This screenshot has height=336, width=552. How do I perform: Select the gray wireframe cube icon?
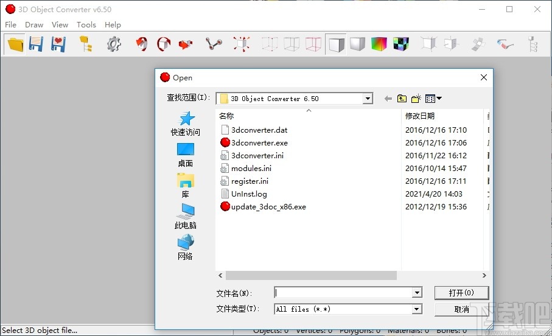(292, 44)
